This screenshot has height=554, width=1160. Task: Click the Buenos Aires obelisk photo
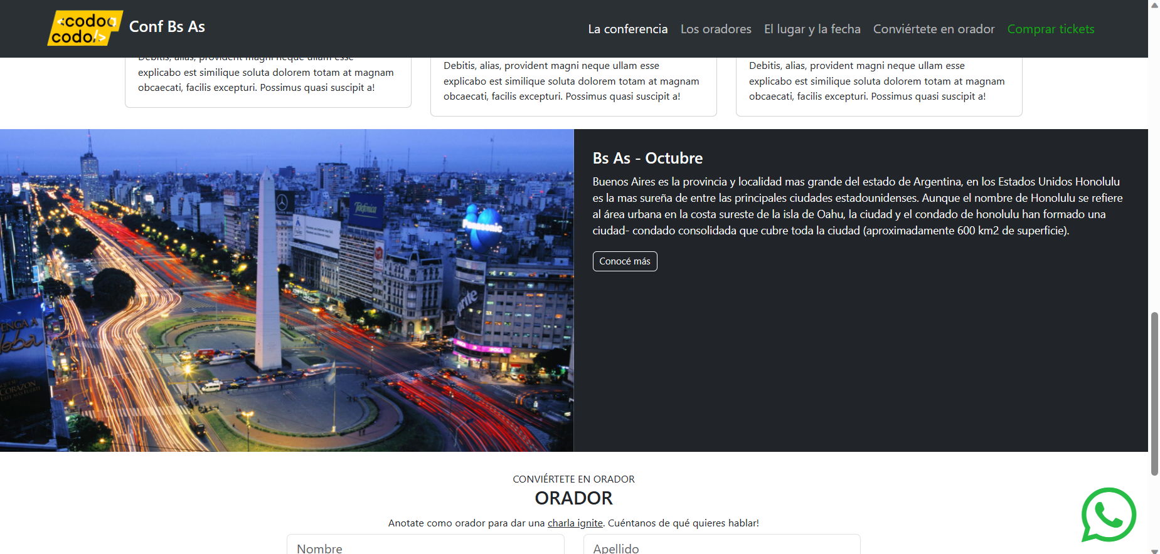pos(287,290)
